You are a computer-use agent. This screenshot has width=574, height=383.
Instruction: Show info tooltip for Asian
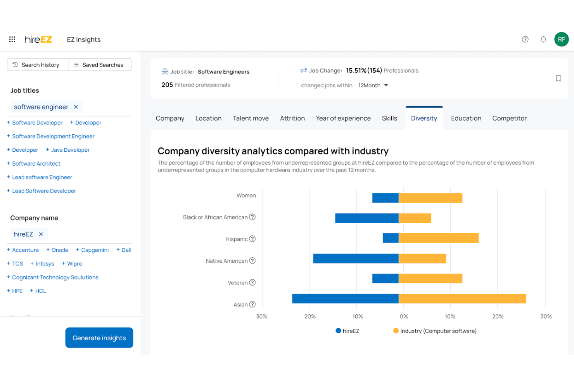point(252,304)
